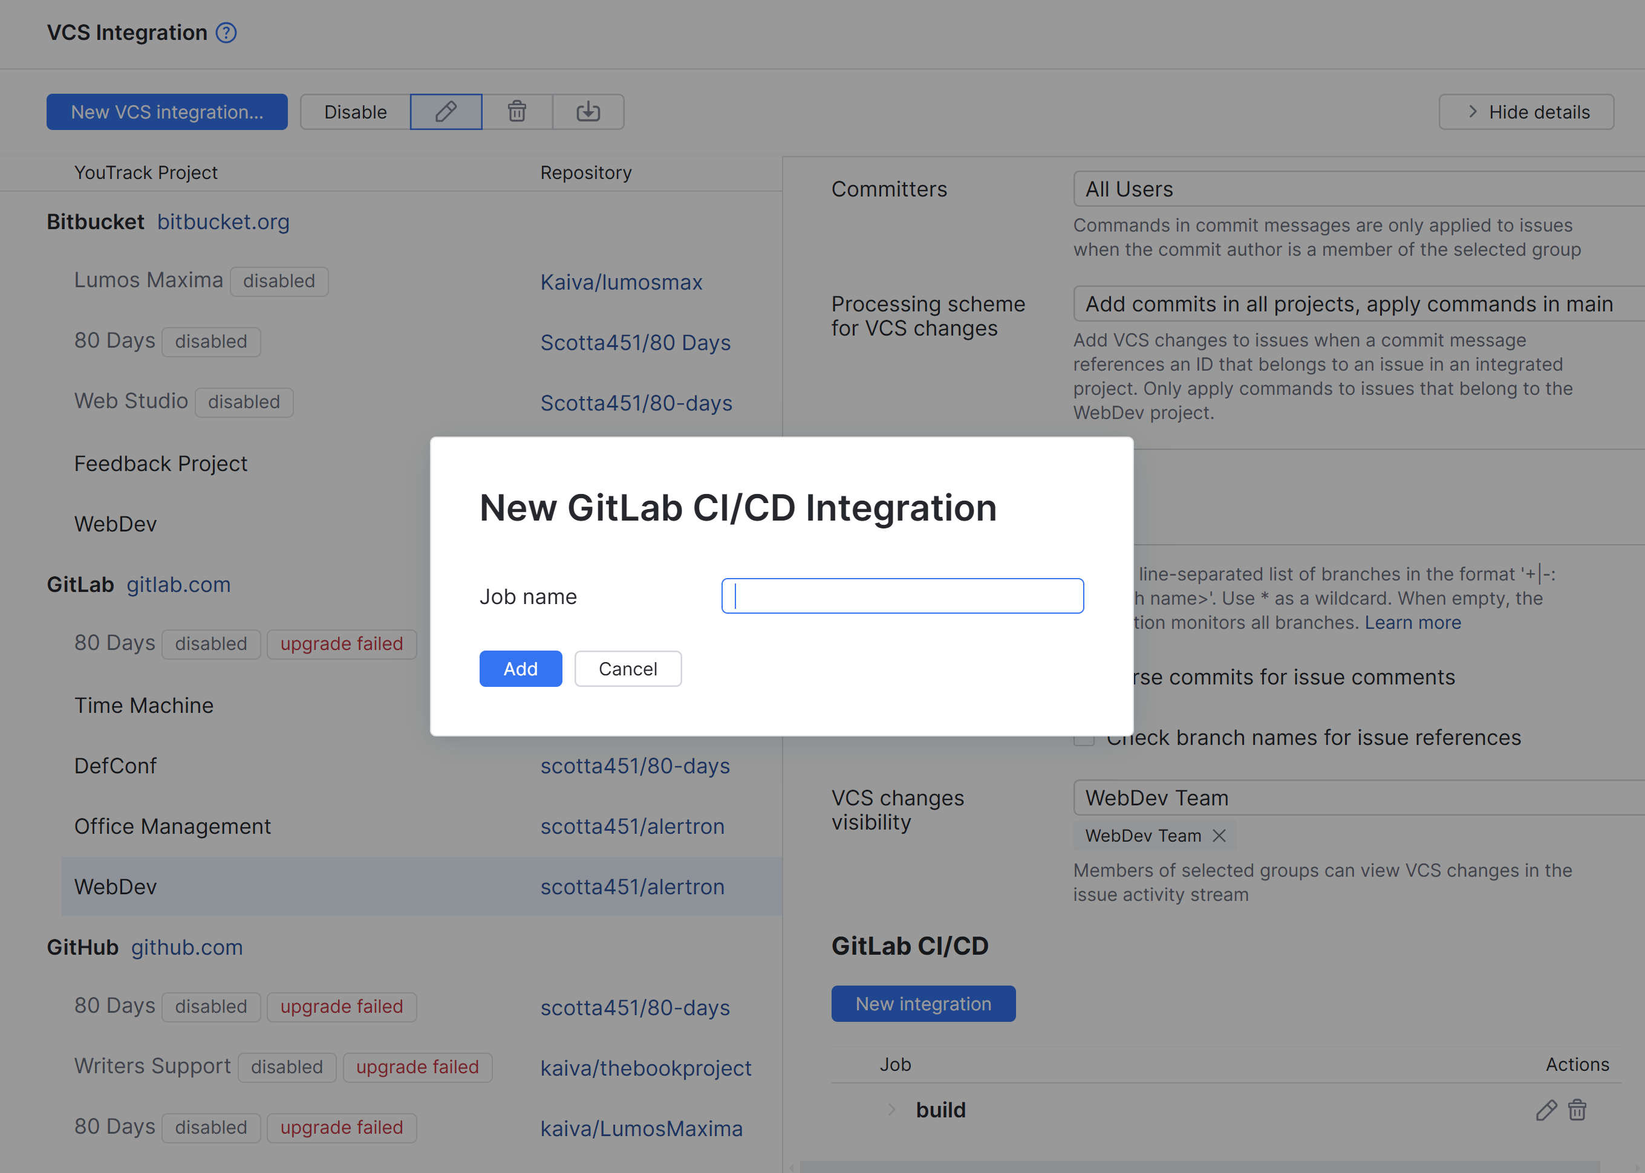Click the New VCS integration button
The width and height of the screenshot is (1645, 1173).
167,112
